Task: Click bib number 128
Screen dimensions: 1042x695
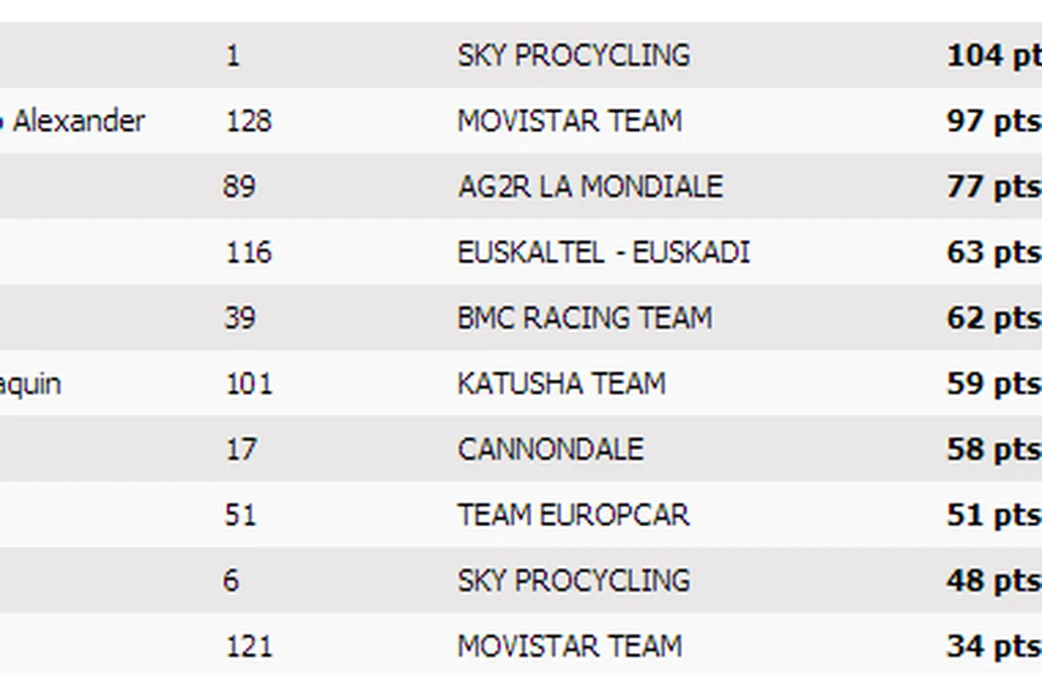Action: pos(248,121)
